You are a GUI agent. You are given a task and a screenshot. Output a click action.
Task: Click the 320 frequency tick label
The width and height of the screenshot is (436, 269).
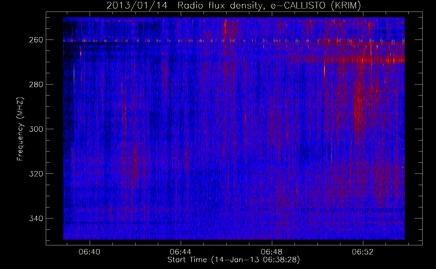36,174
